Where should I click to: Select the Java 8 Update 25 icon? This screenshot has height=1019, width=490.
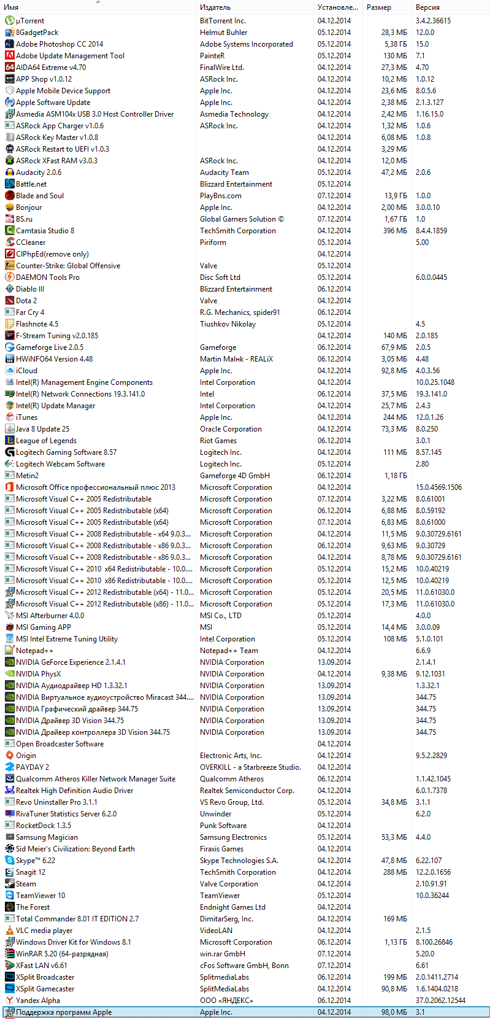click(10, 428)
